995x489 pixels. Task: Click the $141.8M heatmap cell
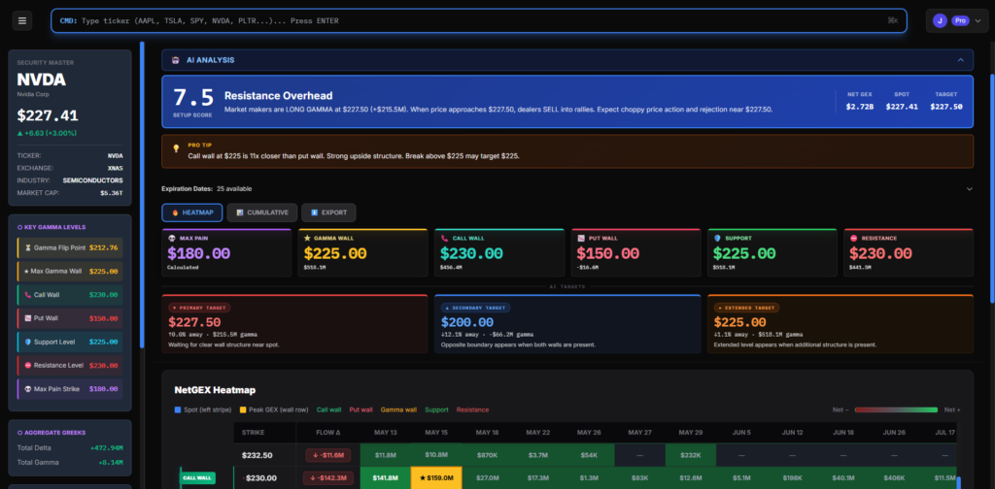[x=385, y=477]
